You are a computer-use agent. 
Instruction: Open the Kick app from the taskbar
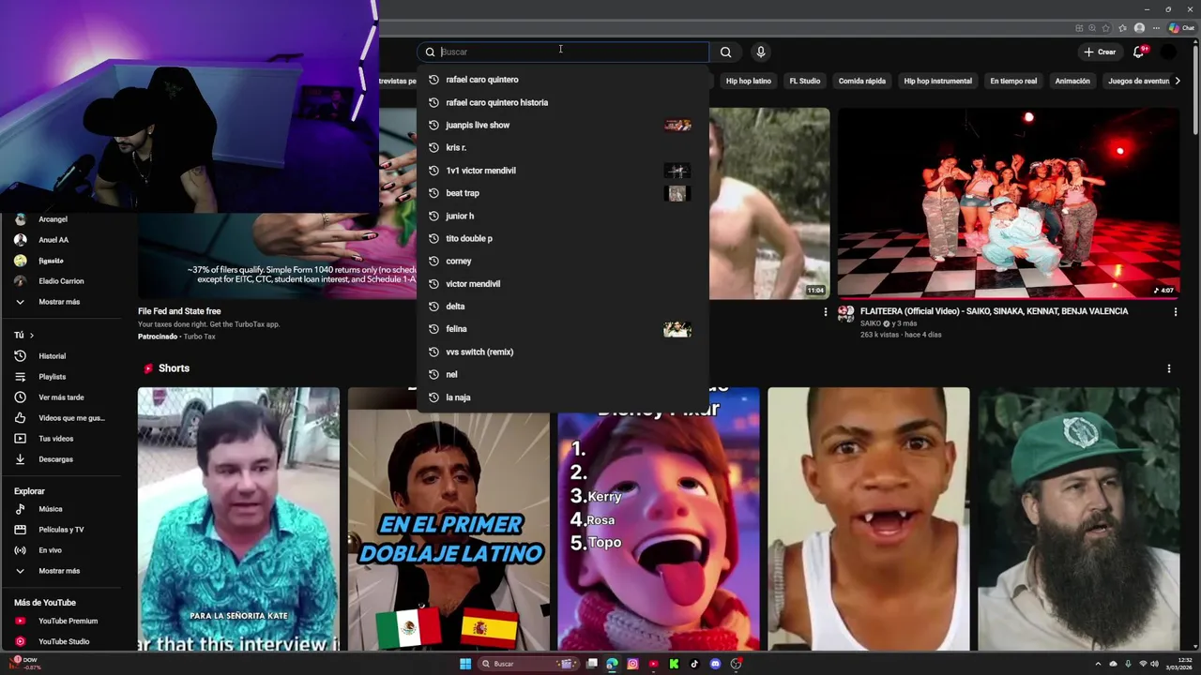coord(674,664)
